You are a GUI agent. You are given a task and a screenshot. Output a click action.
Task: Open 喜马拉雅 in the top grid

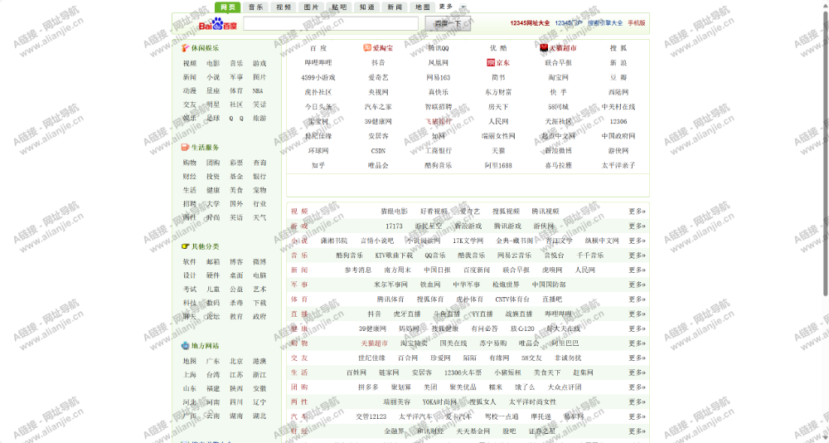(x=558, y=166)
